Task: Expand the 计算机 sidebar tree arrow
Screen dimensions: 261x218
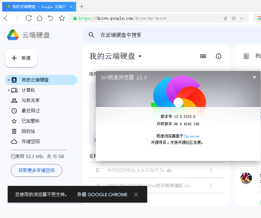Action: 9,90
